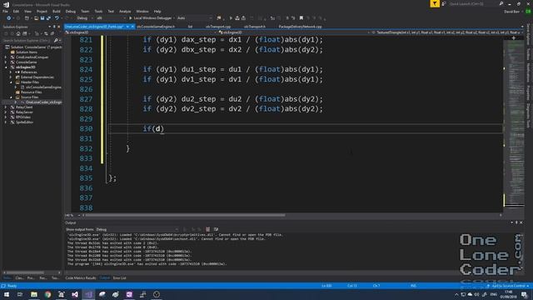
Task: Open the File menu
Action: pos(6,11)
